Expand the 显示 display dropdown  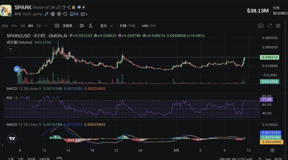(x=106, y=26)
